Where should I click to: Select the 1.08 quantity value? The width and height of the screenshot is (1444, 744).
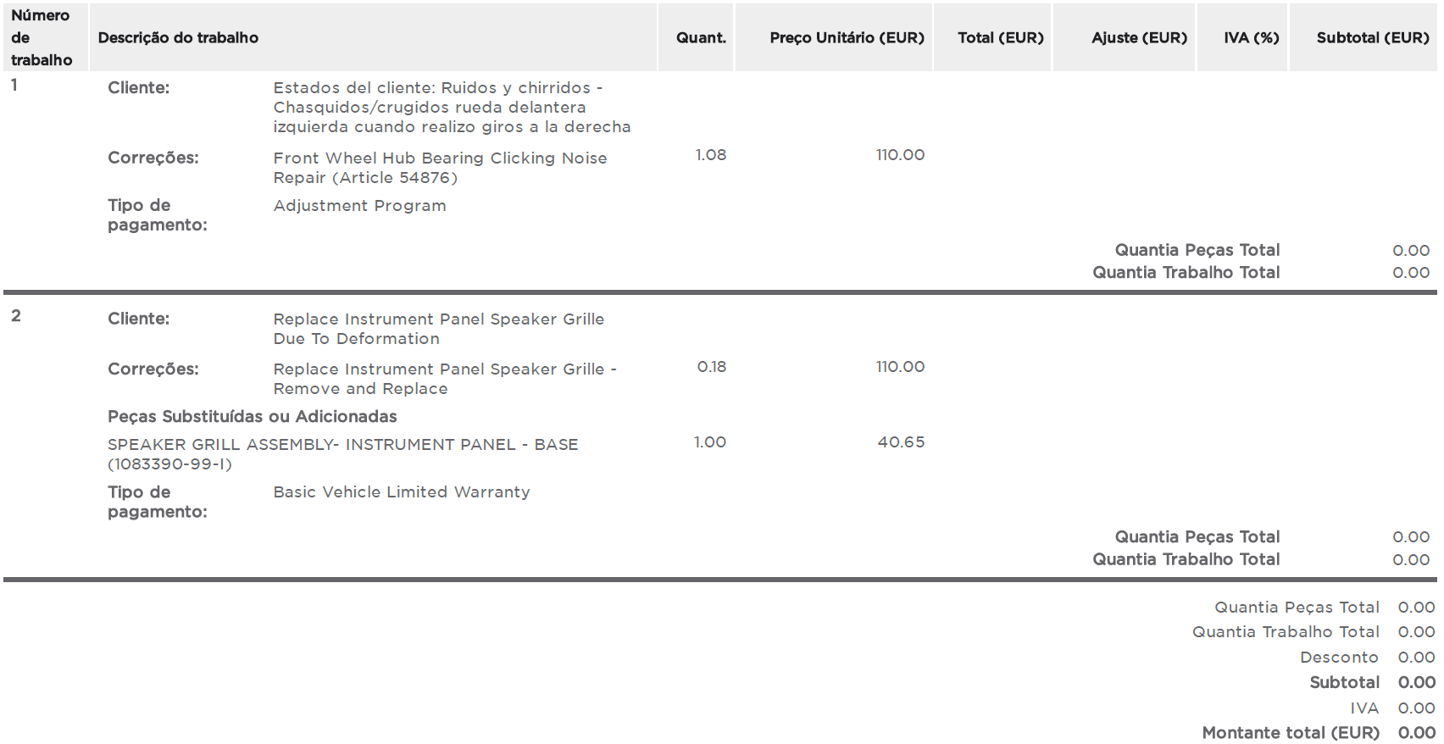710,155
